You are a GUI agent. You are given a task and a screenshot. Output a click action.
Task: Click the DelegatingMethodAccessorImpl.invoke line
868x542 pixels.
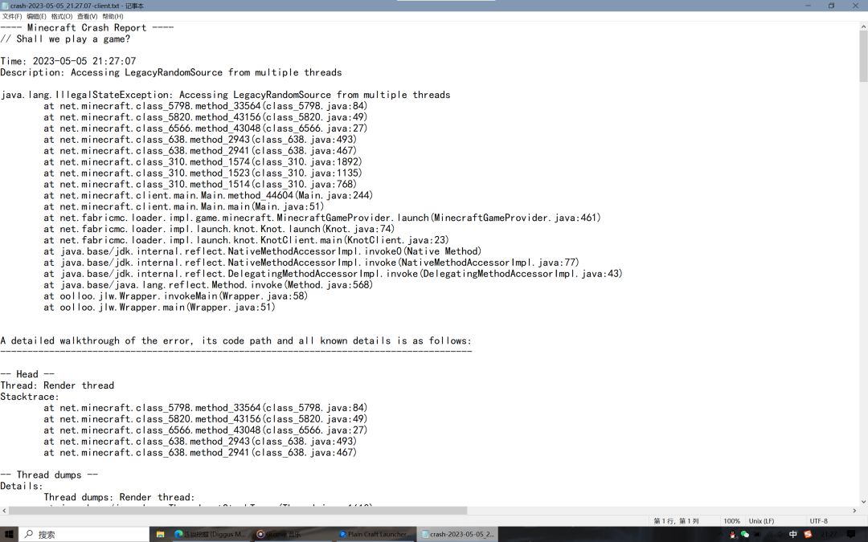(334, 274)
